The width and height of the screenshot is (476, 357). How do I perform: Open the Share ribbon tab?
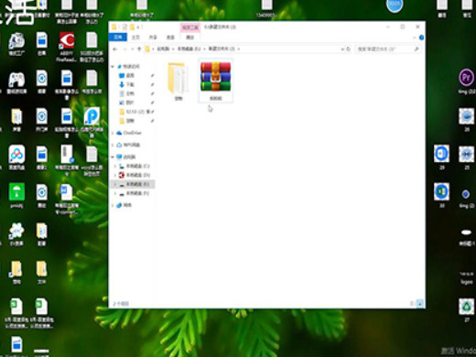click(x=153, y=38)
